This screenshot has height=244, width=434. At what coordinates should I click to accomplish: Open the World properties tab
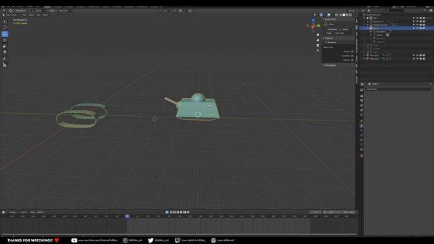click(x=361, y=115)
